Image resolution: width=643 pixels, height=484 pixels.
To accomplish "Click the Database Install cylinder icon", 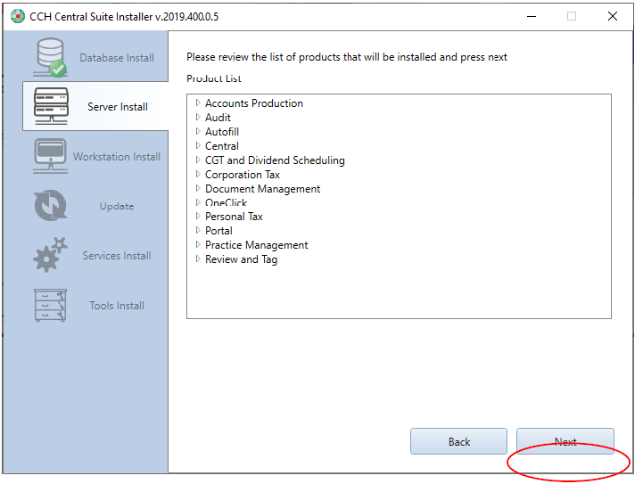I will (51, 57).
